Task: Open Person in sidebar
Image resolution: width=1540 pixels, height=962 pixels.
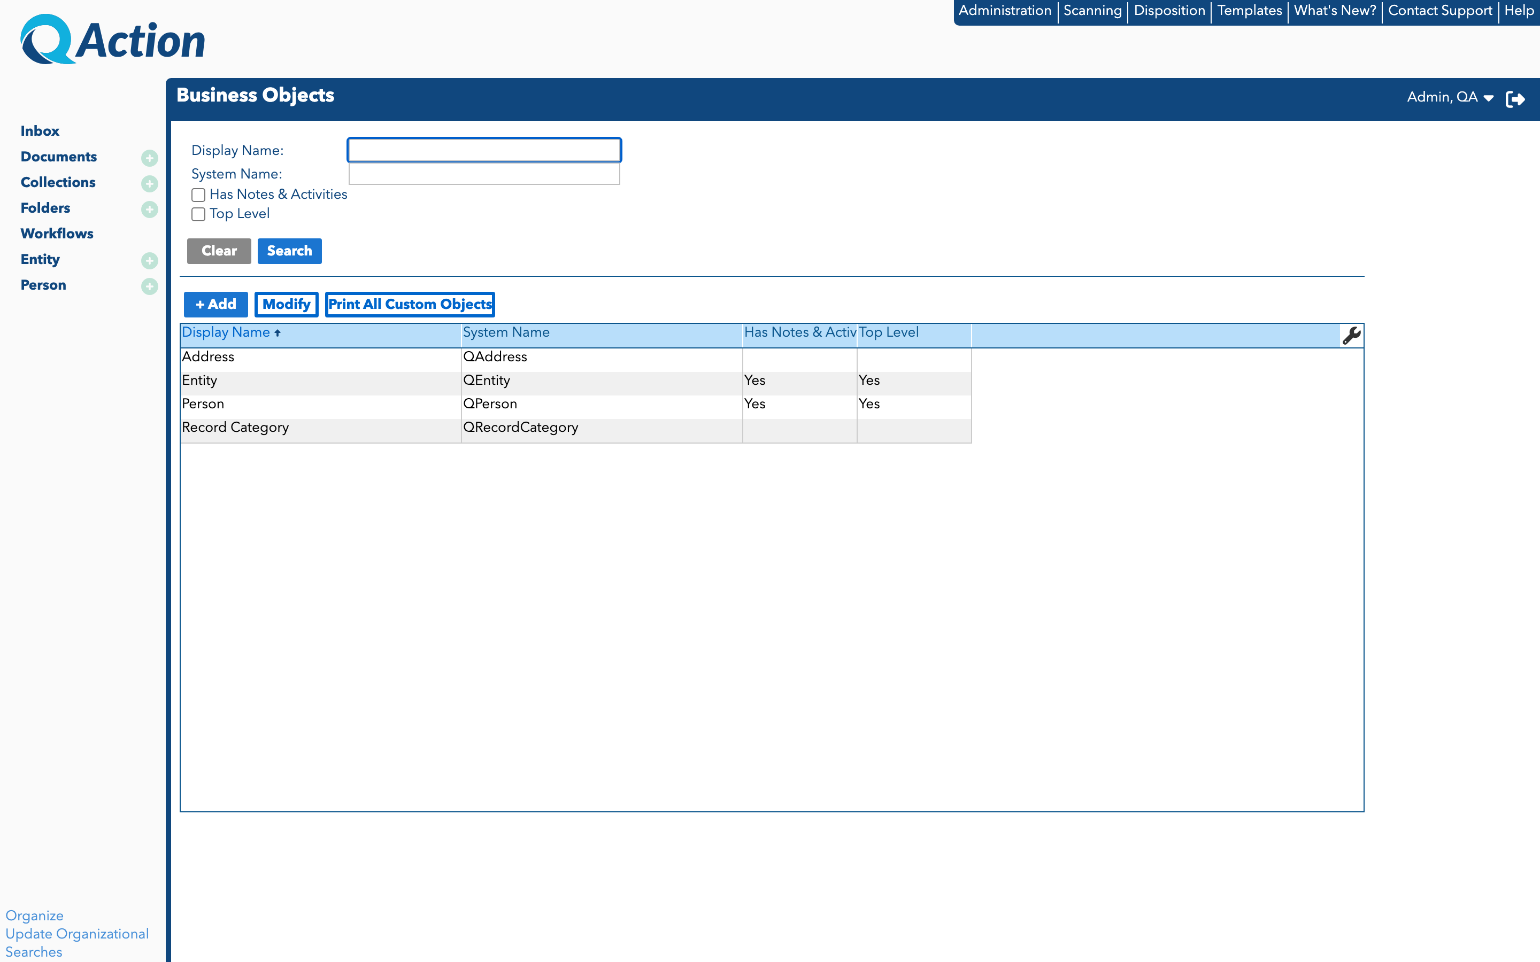Action: (43, 285)
